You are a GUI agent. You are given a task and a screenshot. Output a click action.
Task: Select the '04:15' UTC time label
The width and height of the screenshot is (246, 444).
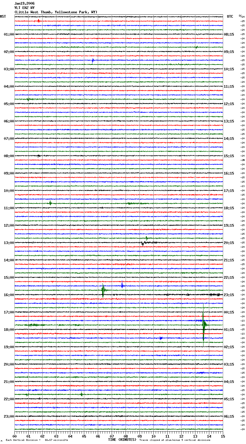click(x=229, y=382)
